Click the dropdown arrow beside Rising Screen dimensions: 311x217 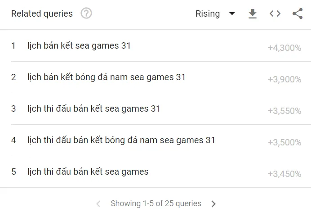point(232,14)
